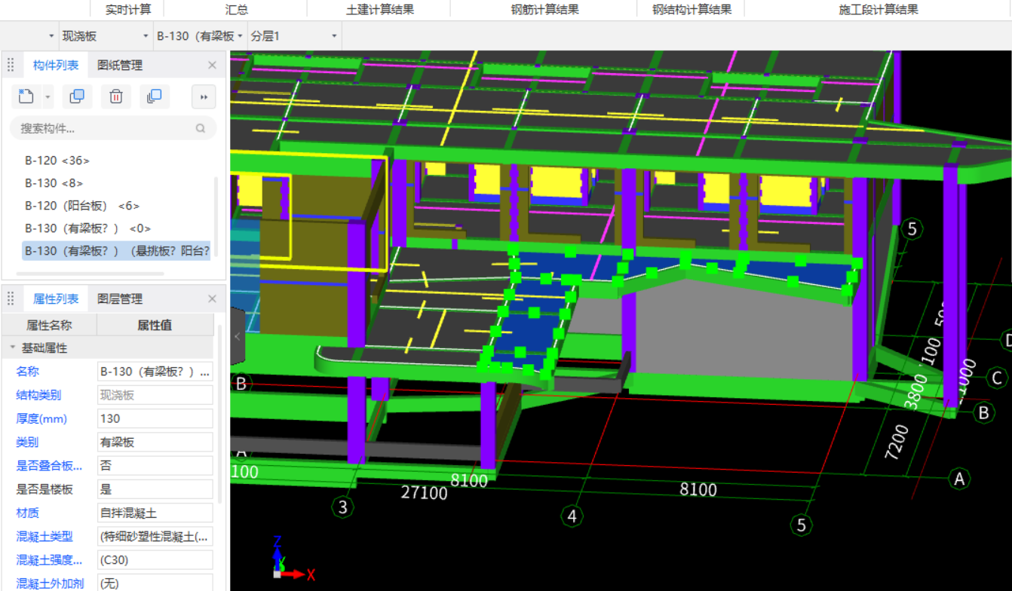This screenshot has height=591, width=1012.
Task: Click axis bubble 4 in viewport
Action: pos(572,516)
